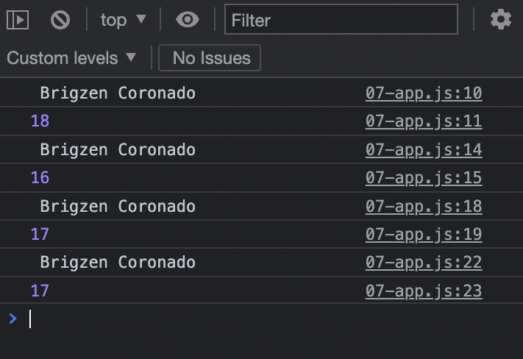This screenshot has width=523, height=359.
Task: Open source link 07-app.js:15
Action: tap(424, 178)
